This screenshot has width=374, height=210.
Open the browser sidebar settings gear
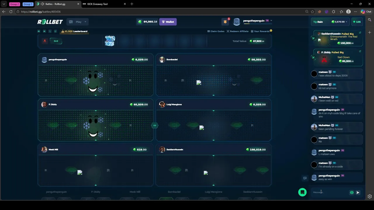tap(370, 196)
